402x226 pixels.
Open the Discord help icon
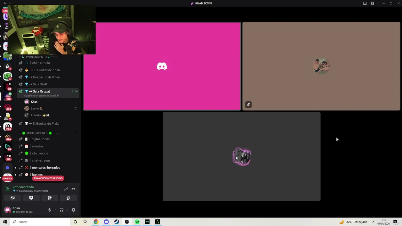coord(372,3)
